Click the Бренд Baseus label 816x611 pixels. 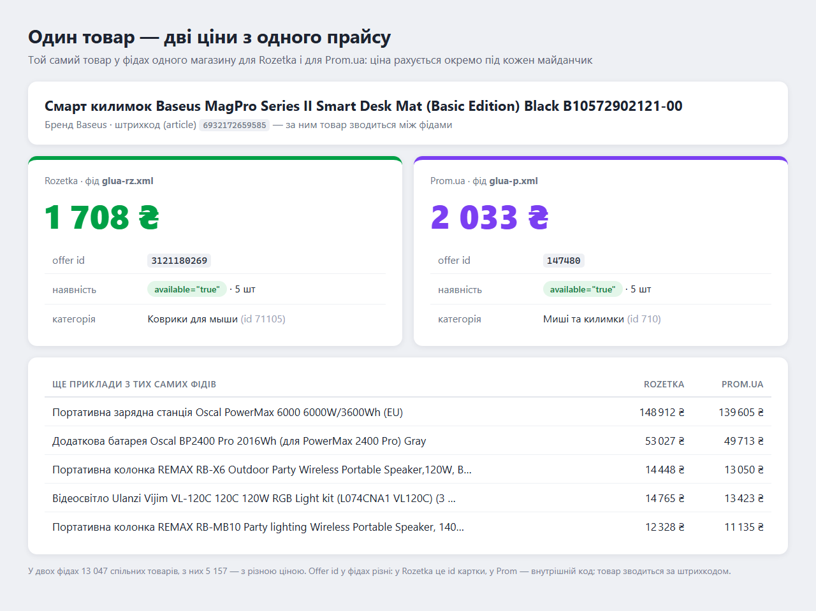[x=76, y=125]
